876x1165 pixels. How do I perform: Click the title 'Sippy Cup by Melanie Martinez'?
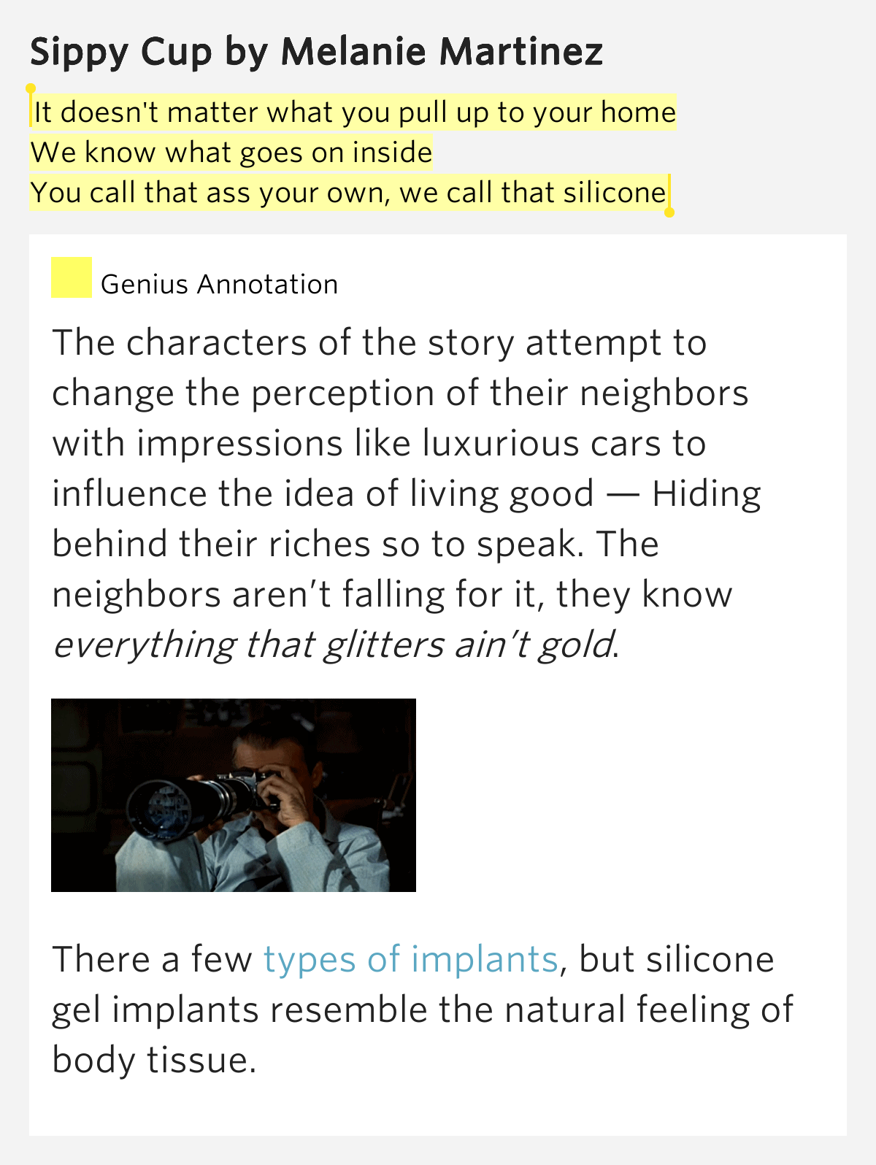[x=316, y=52]
